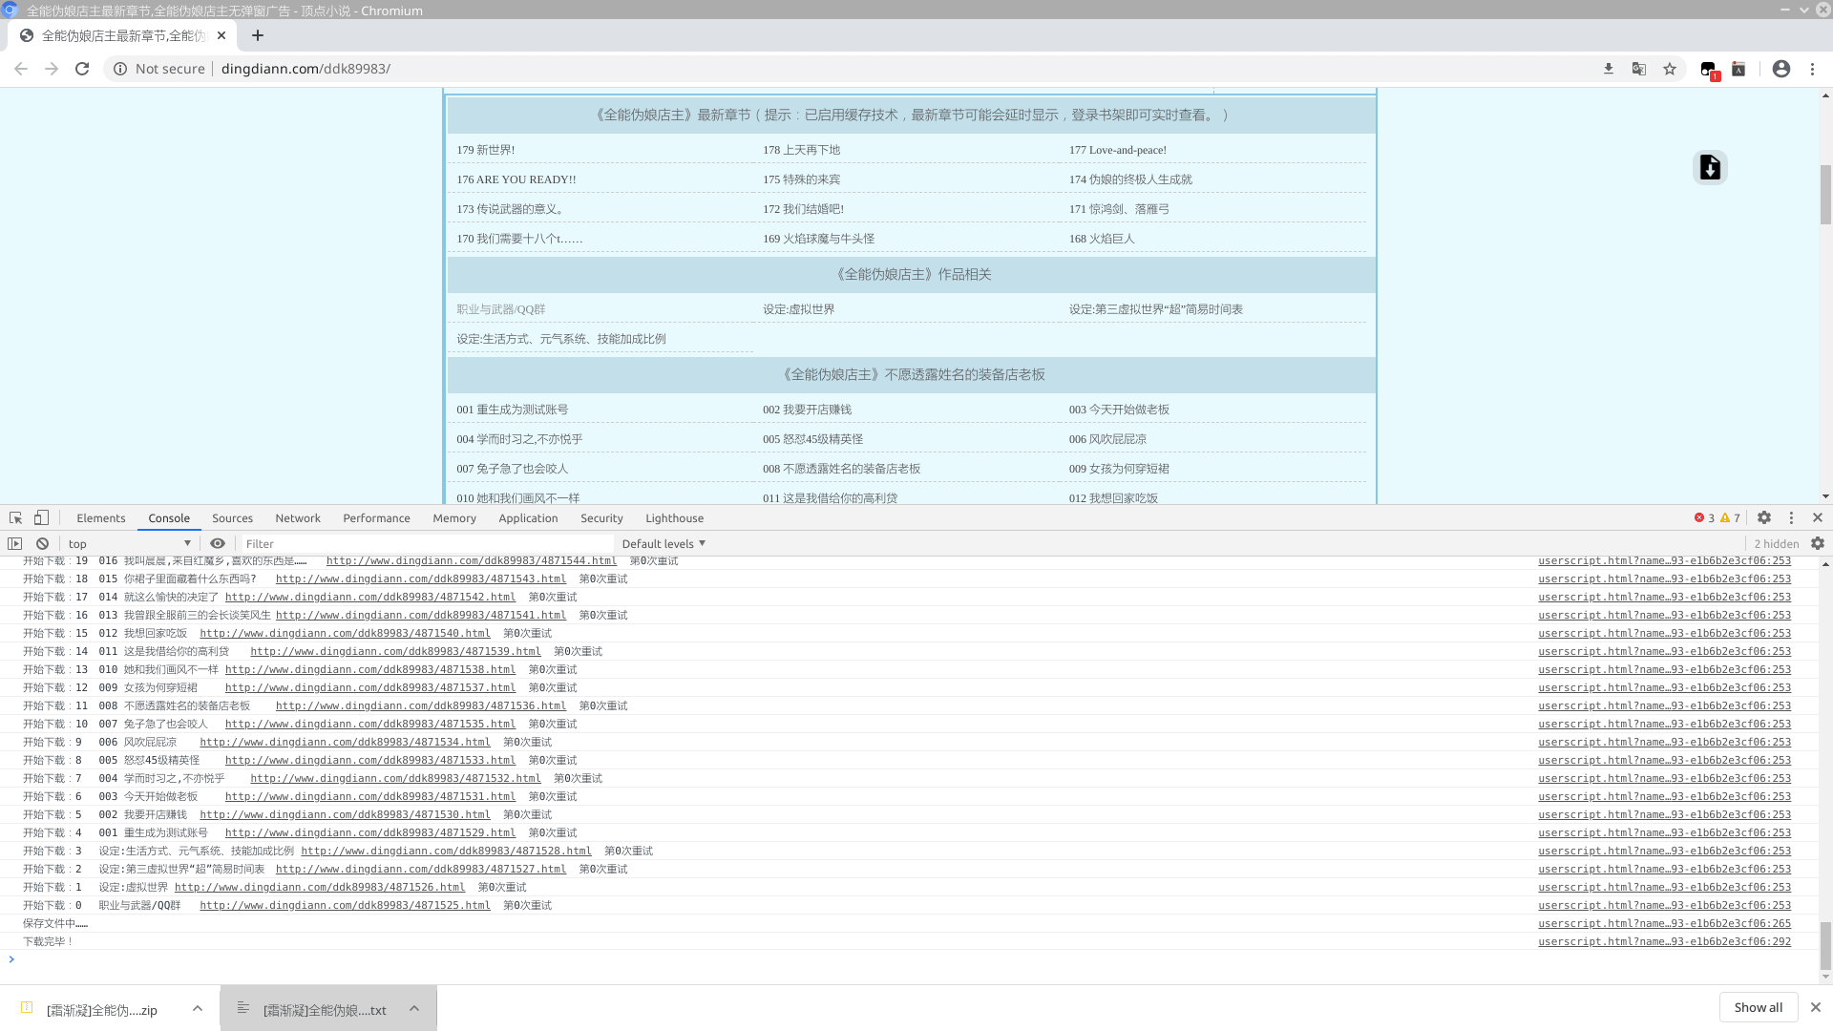
Task: Click the clear console icon
Action: tap(42, 544)
